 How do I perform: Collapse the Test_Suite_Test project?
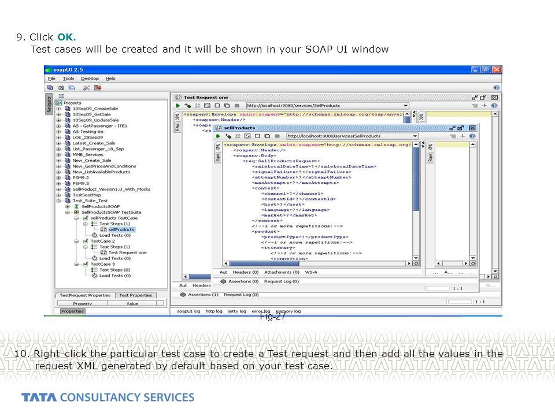(58, 201)
